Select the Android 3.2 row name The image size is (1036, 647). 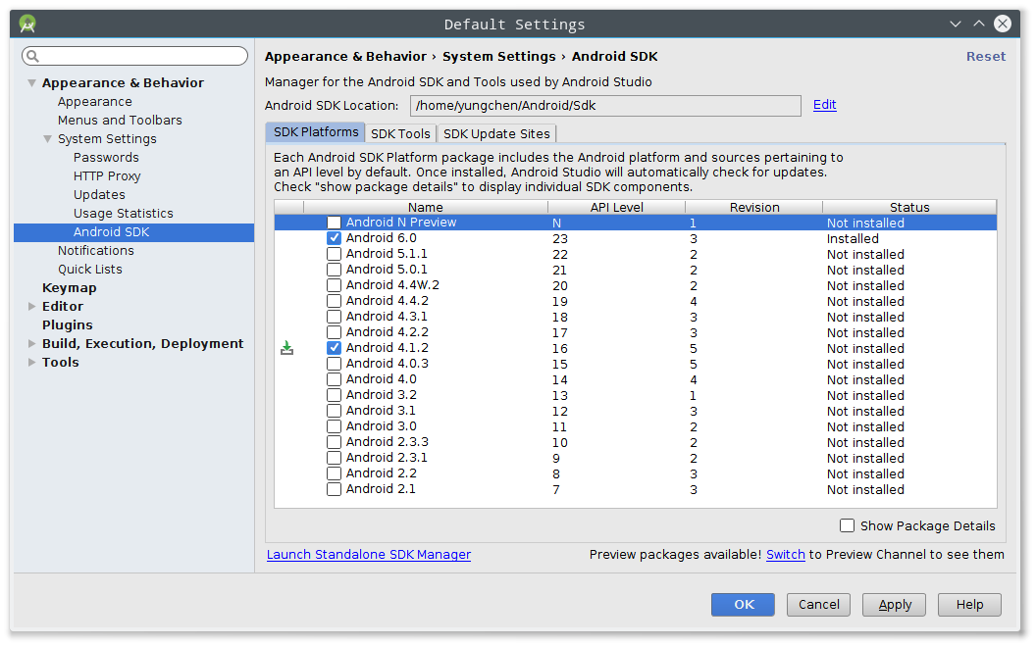(382, 395)
